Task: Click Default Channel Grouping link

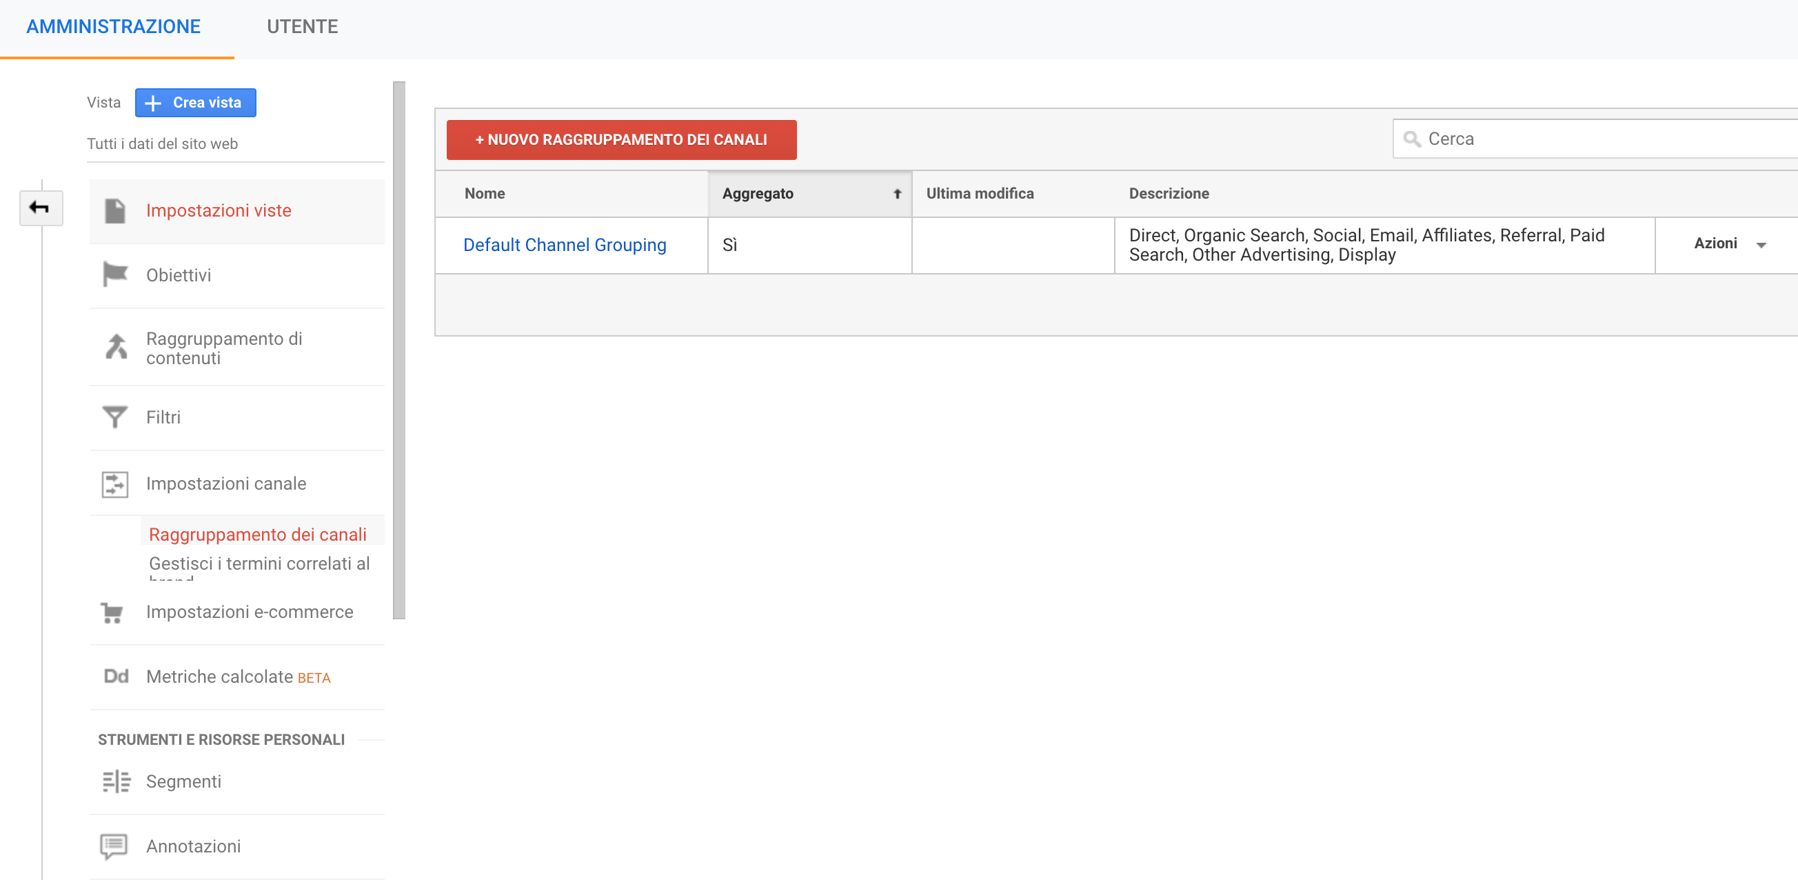Action: [564, 244]
